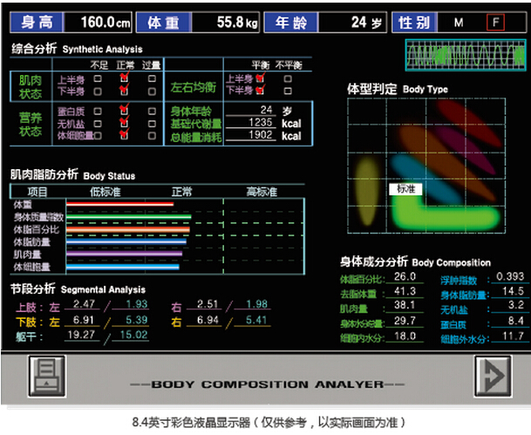Click the 体重 bar in Body Status chart
Screen dimensions: 531x435
click(132, 204)
